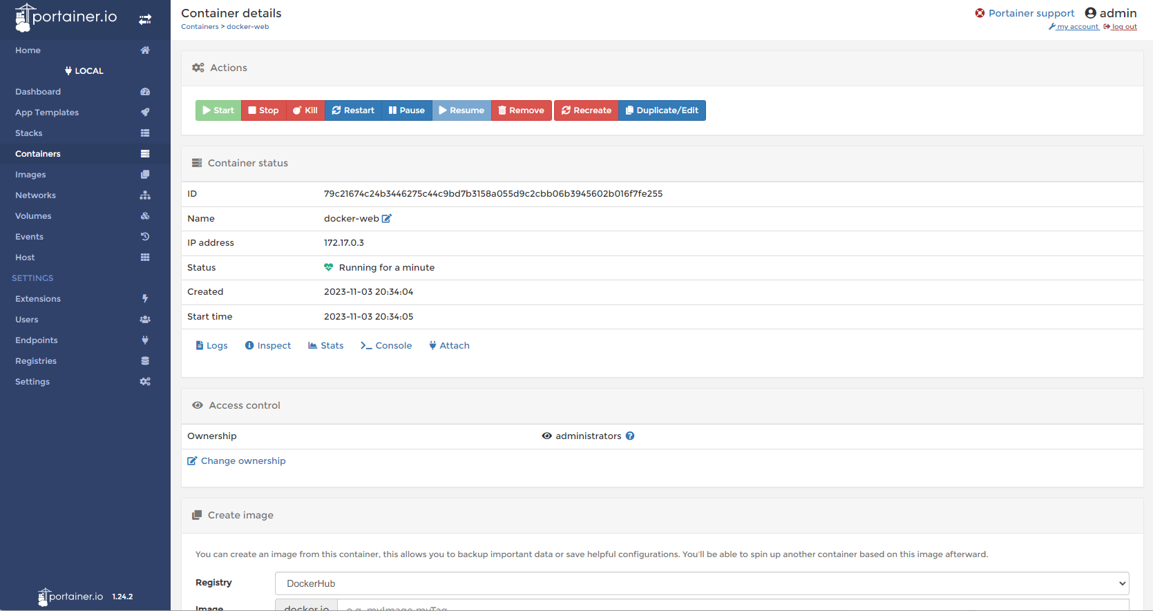Click the container ID value
The height and width of the screenshot is (611, 1153).
[493, 194]
